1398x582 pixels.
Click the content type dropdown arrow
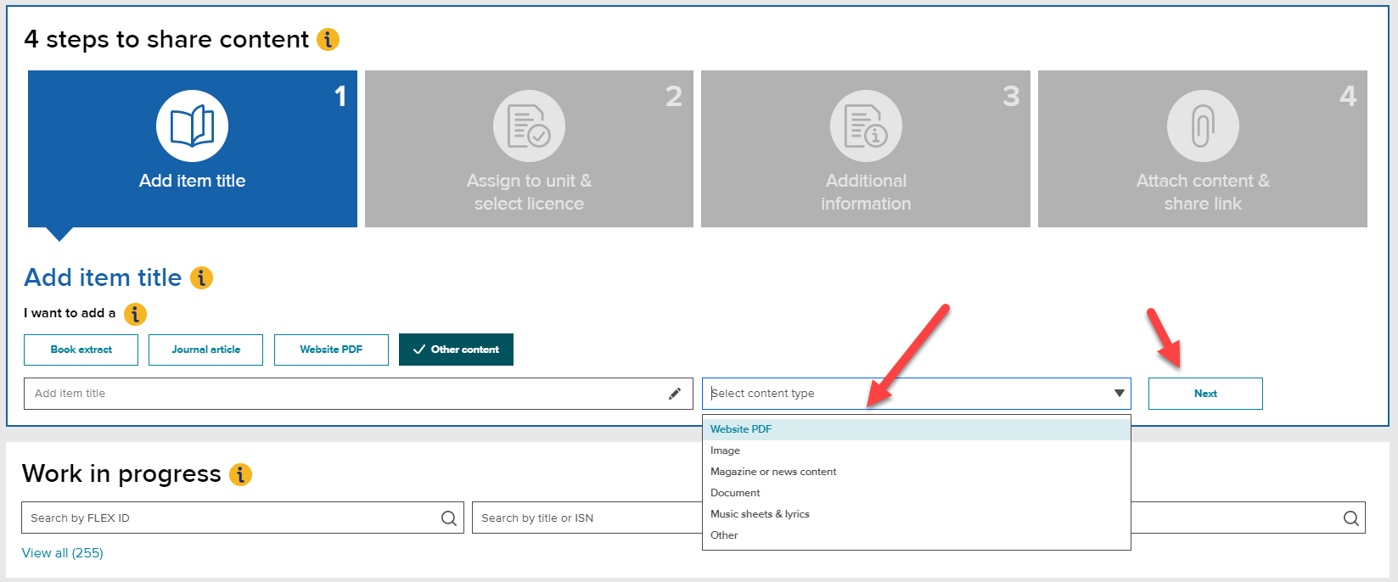pyautogui.click(x=1120, y=394)
